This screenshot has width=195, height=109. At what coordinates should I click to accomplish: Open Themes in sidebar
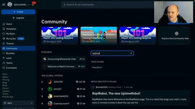point(18,44)
